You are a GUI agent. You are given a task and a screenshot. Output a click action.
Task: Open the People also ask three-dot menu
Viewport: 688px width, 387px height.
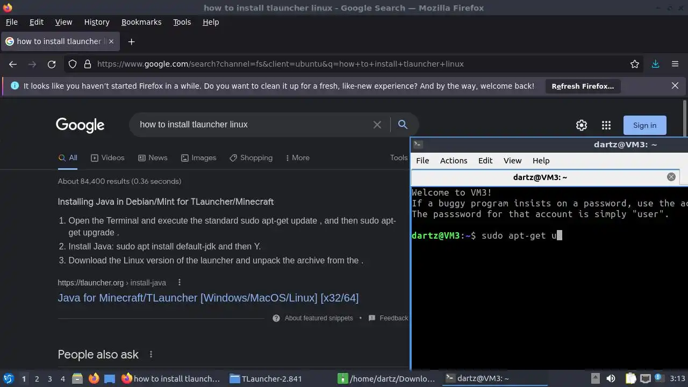(x=151, y=355)
